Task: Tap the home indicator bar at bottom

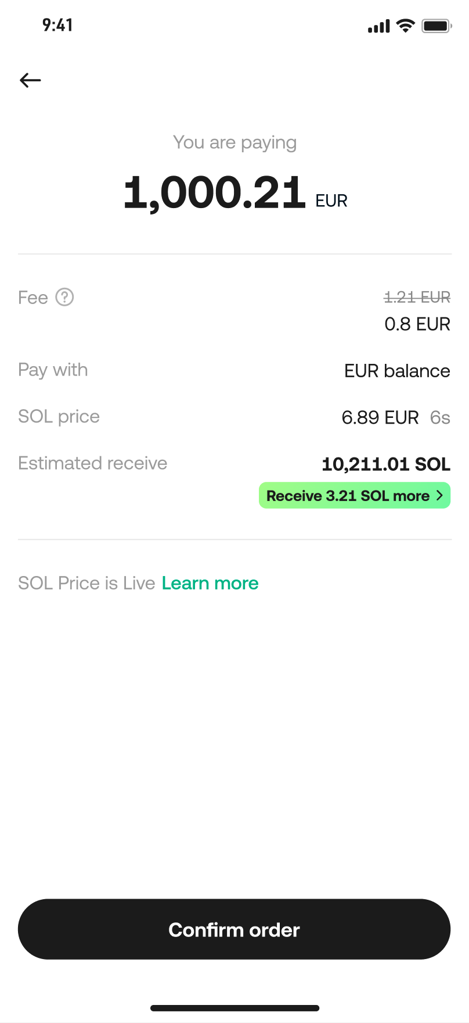Action: pos(234,1008)
